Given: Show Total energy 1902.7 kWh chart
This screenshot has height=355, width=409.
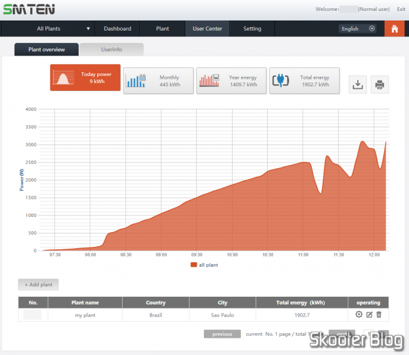Looking at the screenshot, I should pos(304,81).
